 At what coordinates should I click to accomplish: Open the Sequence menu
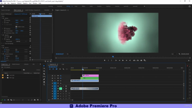click(x=13, y=3)
